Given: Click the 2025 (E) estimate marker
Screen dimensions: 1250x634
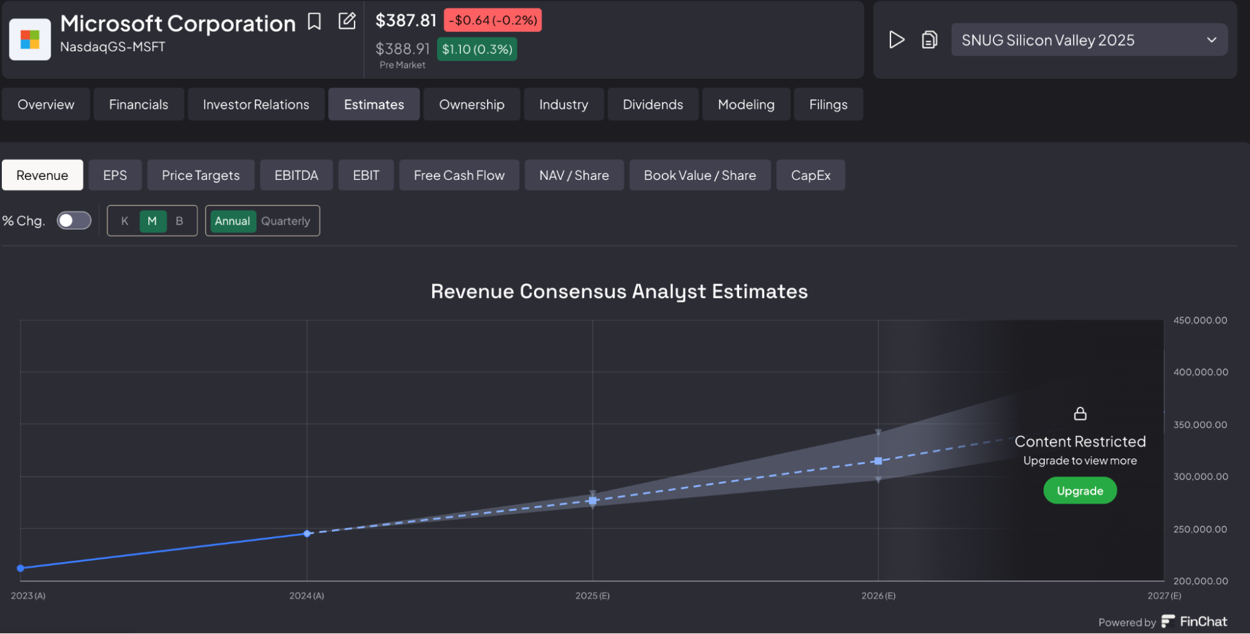Looking at the screenshot, I should [593, 500].
